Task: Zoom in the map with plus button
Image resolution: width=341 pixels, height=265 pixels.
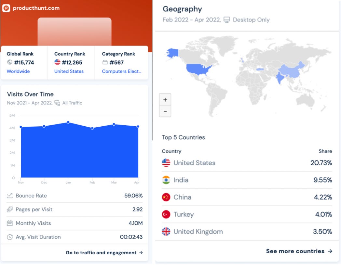Action: [165, 100]
